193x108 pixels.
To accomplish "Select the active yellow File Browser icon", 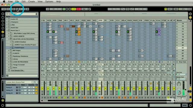I will coord(3,32).
